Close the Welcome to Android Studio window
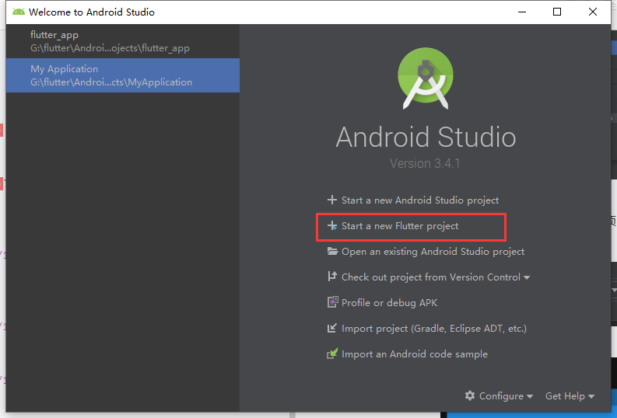The width and height of the screenshot is (617, 418). (x=593, y=12)
